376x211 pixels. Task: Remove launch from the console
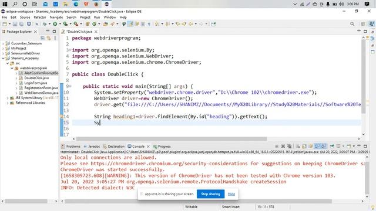[283, 146]
